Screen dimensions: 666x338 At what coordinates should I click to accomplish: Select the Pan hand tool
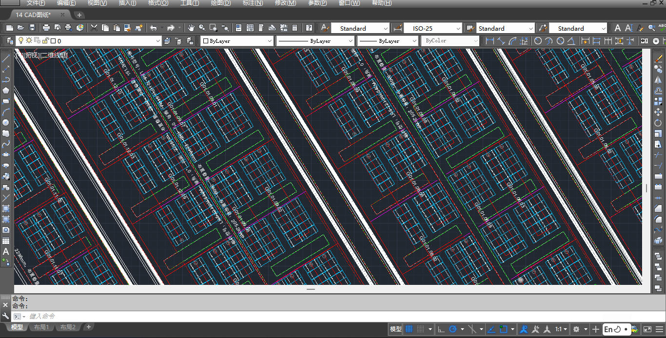pos(191,28)
